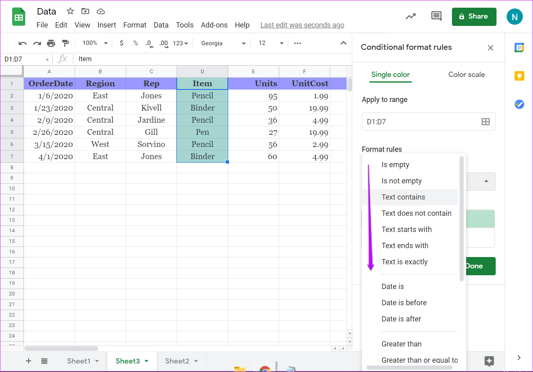
Task: Open the Google Sheets home icon
Action: pos(19,17)
